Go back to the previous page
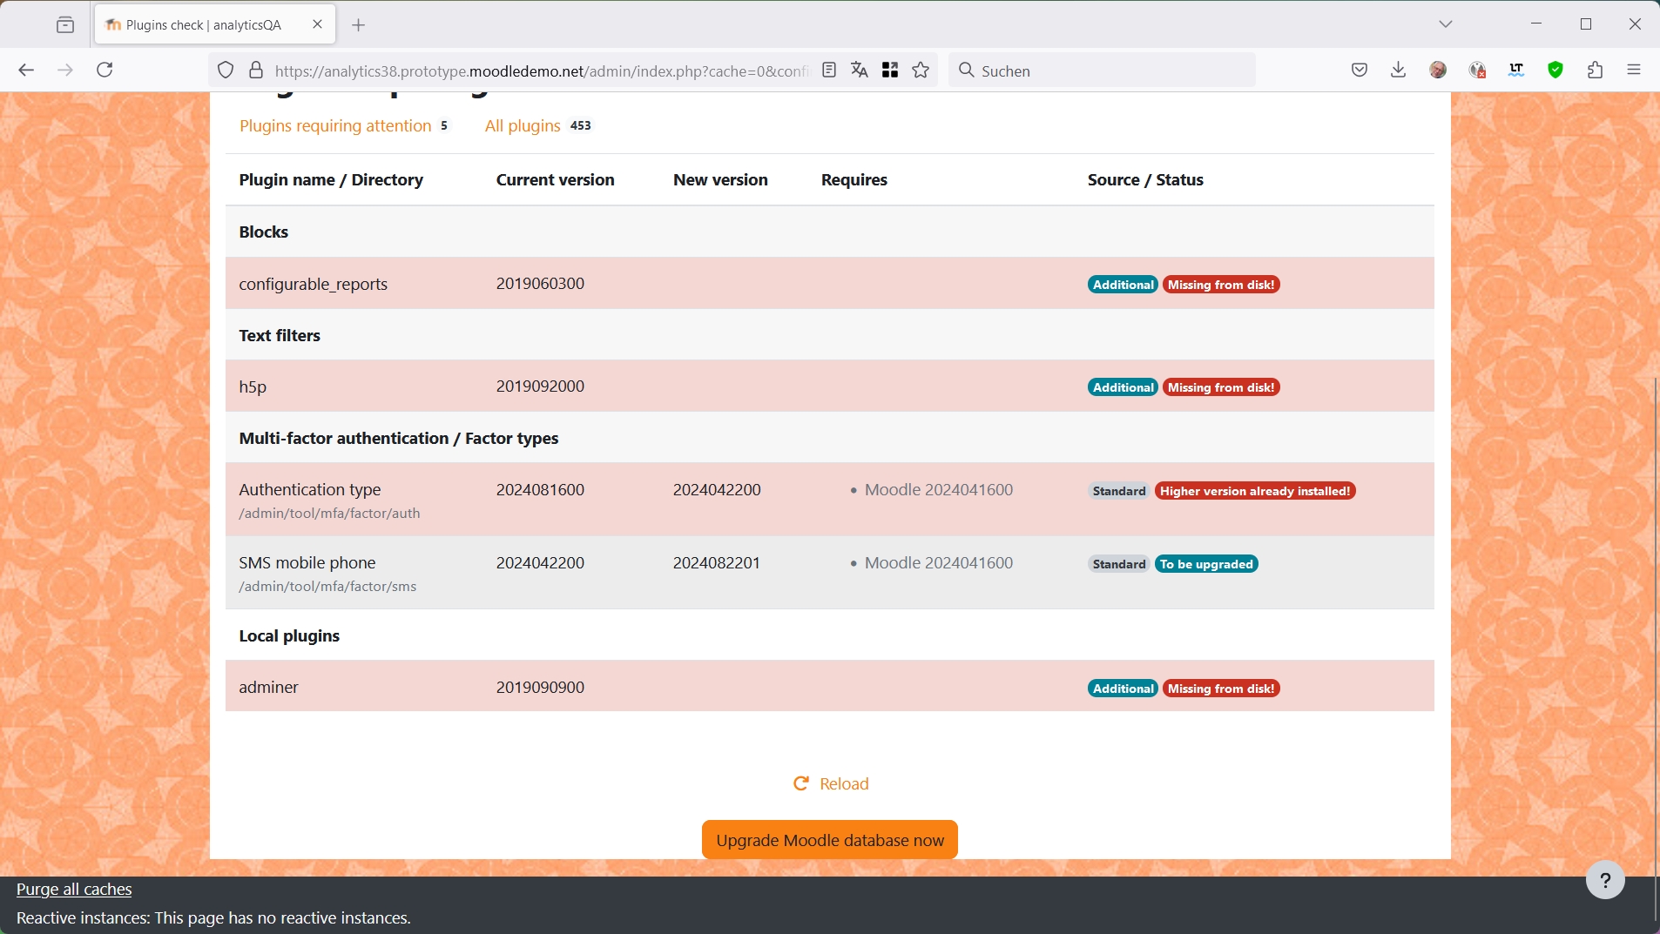The height and width of the screenshot is (934, 1660). click(x=26, y=71)
